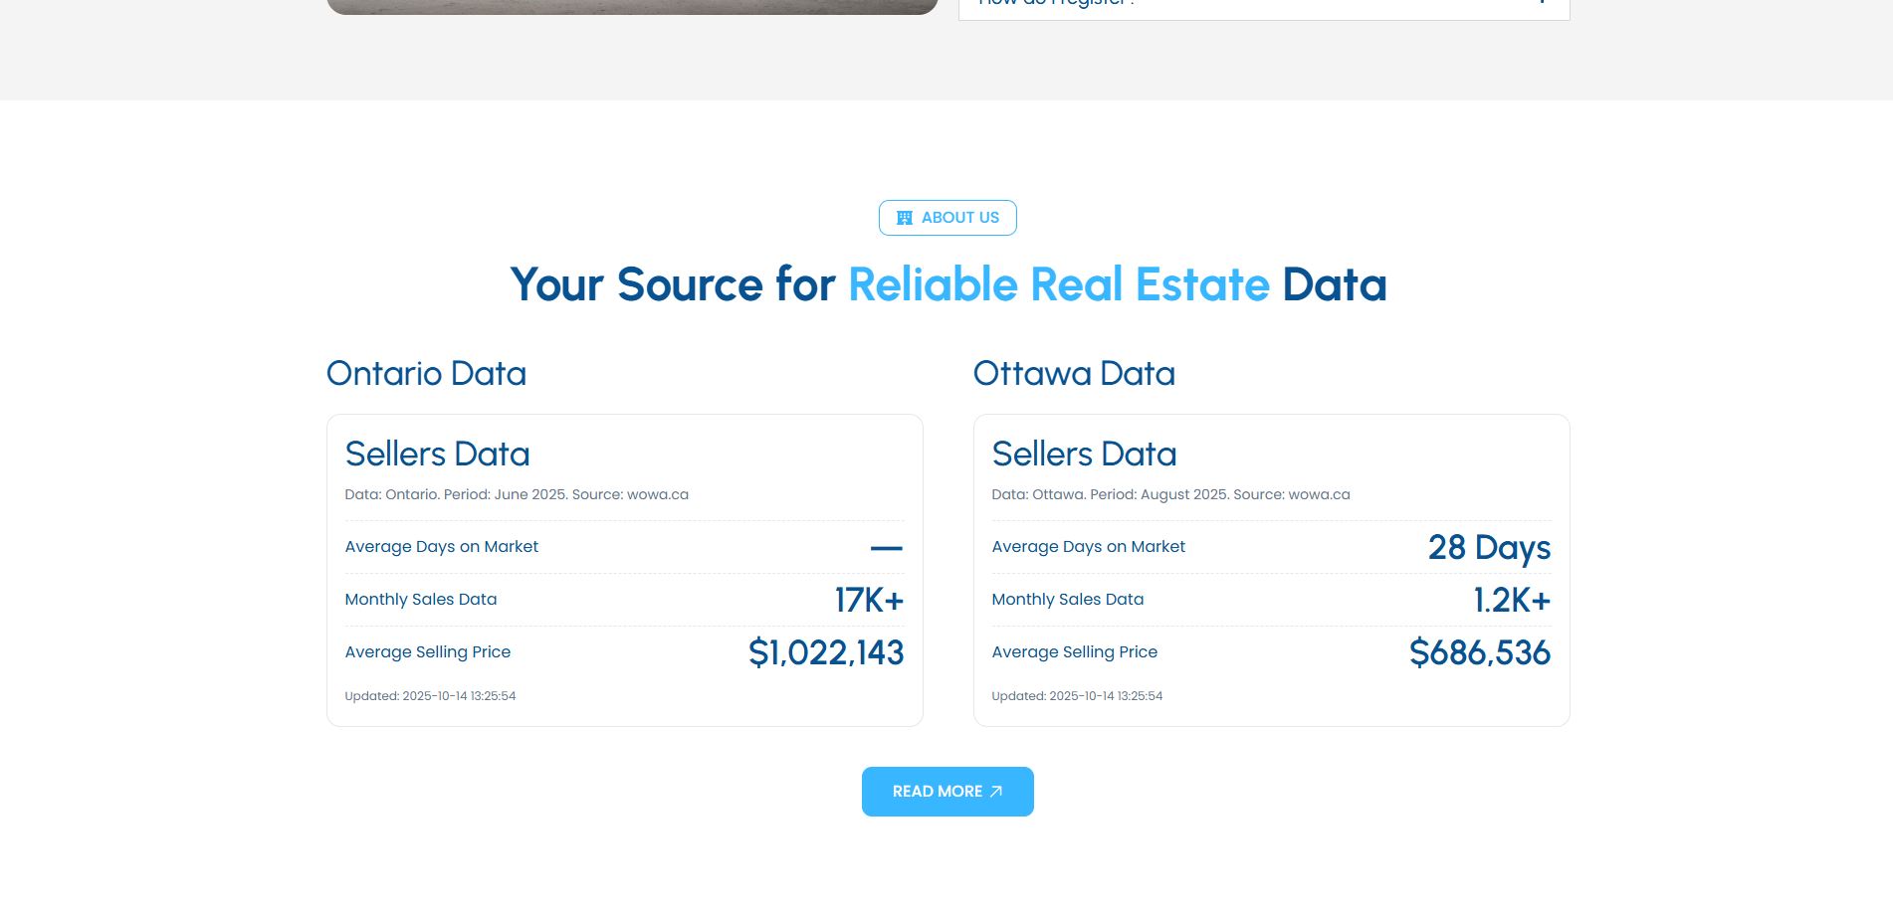This screenshot has width=1893, height=911.
Task: Click the dash placeholder for Ontario days on market
Action: coord(886,548)
